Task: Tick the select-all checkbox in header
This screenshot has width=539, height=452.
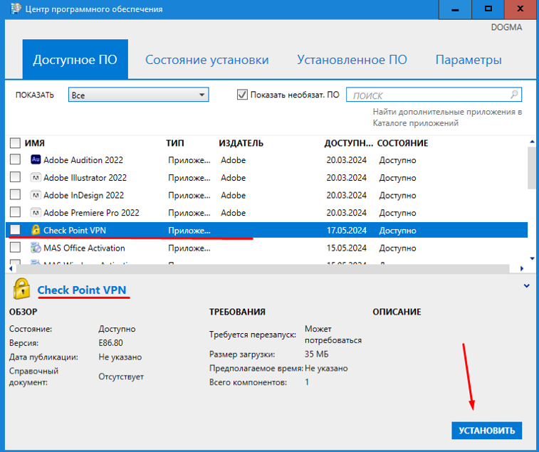Action: tap(15, 143)
